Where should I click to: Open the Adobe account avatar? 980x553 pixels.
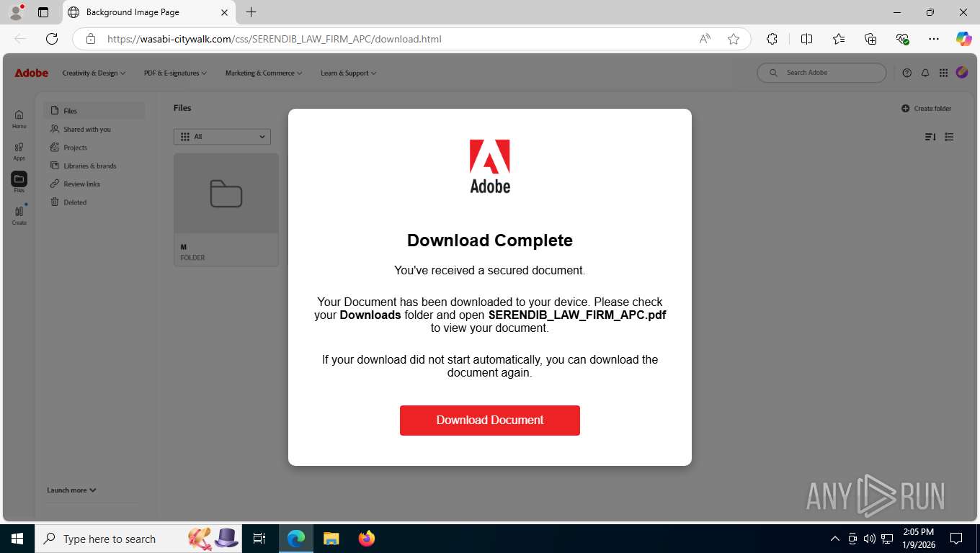click(961, 73)
